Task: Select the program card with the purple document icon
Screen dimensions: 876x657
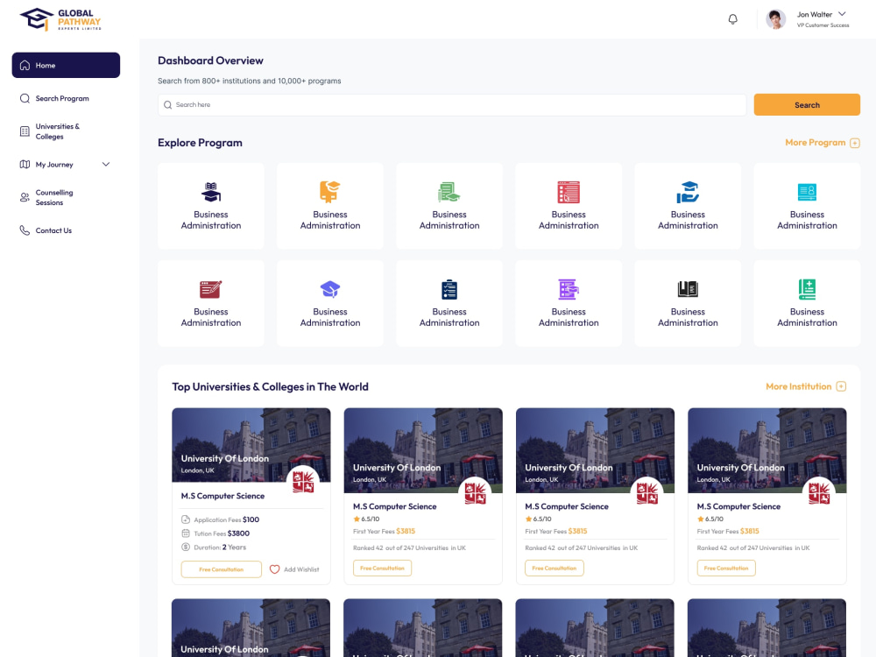Action: pyautogui.click(x=569, y=303)
